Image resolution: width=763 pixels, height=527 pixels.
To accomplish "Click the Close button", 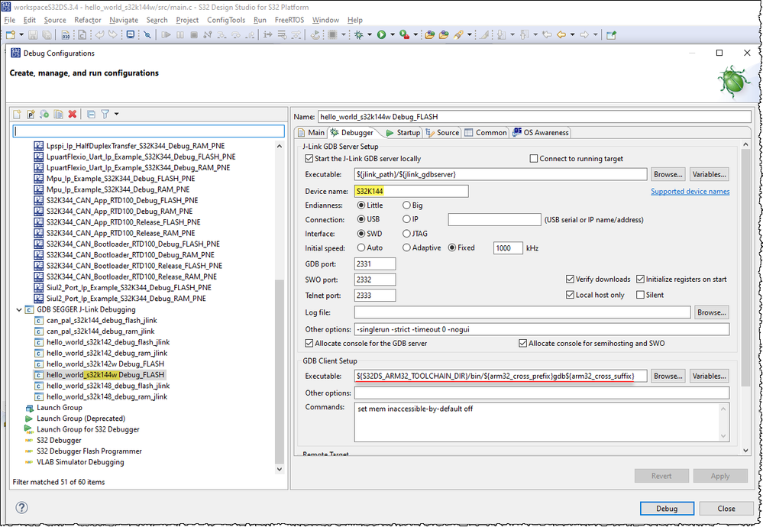I will (x=726, y=509).
